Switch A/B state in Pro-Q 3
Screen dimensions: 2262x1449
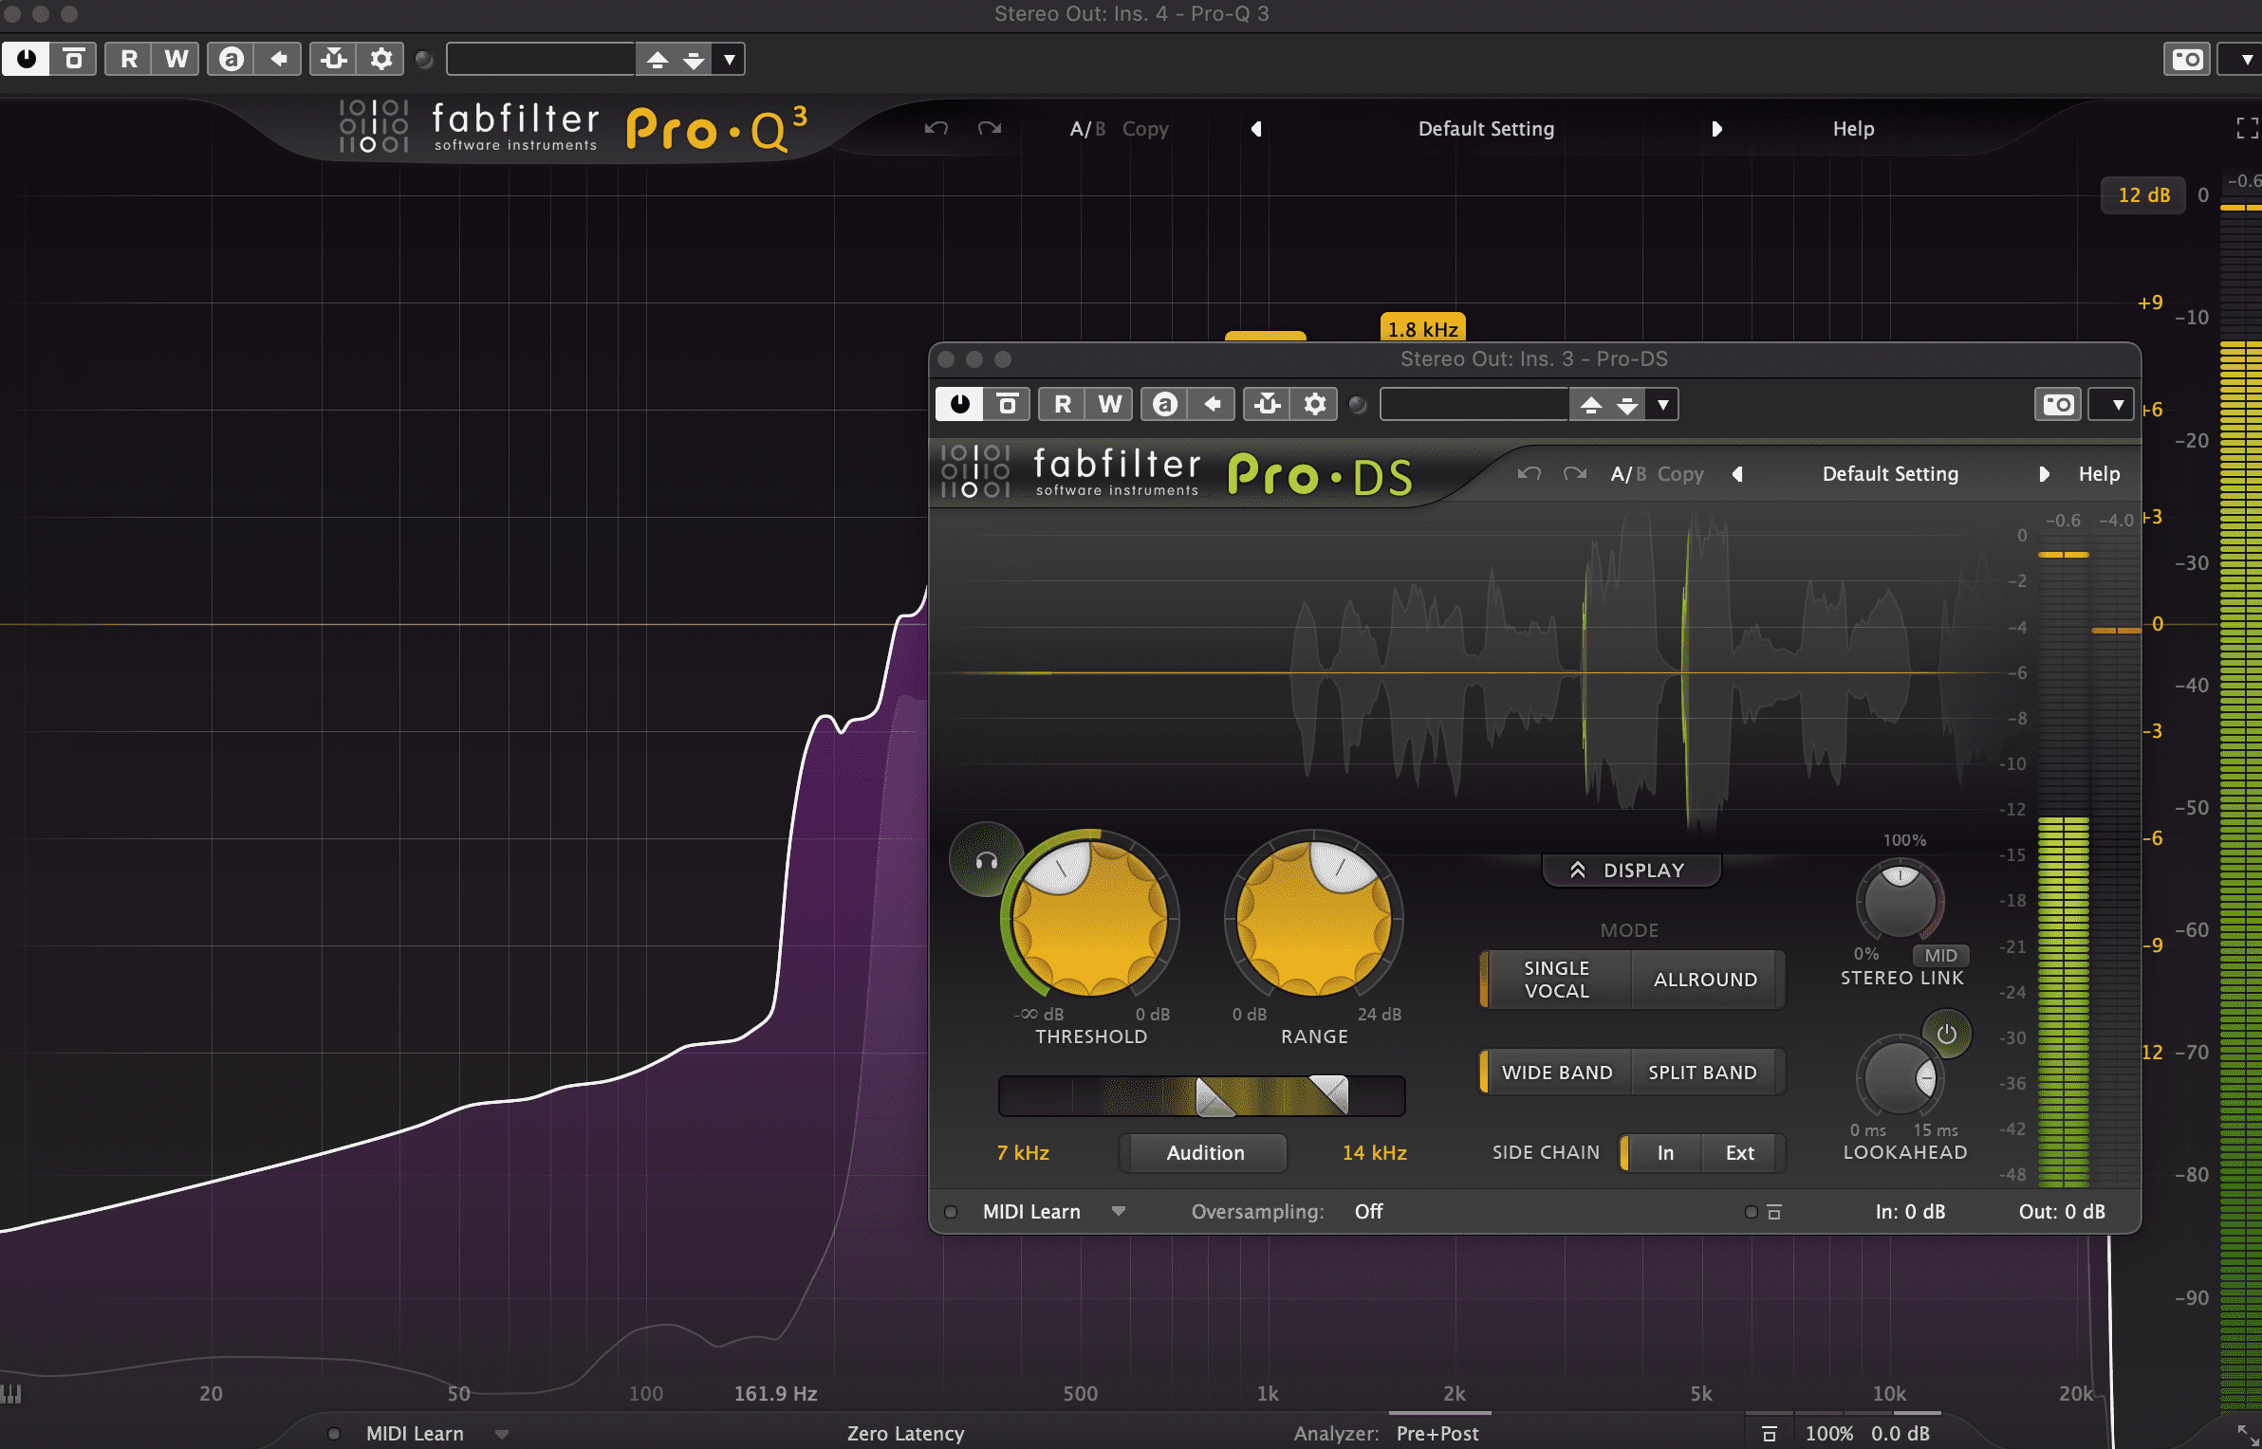[1087, 128]
